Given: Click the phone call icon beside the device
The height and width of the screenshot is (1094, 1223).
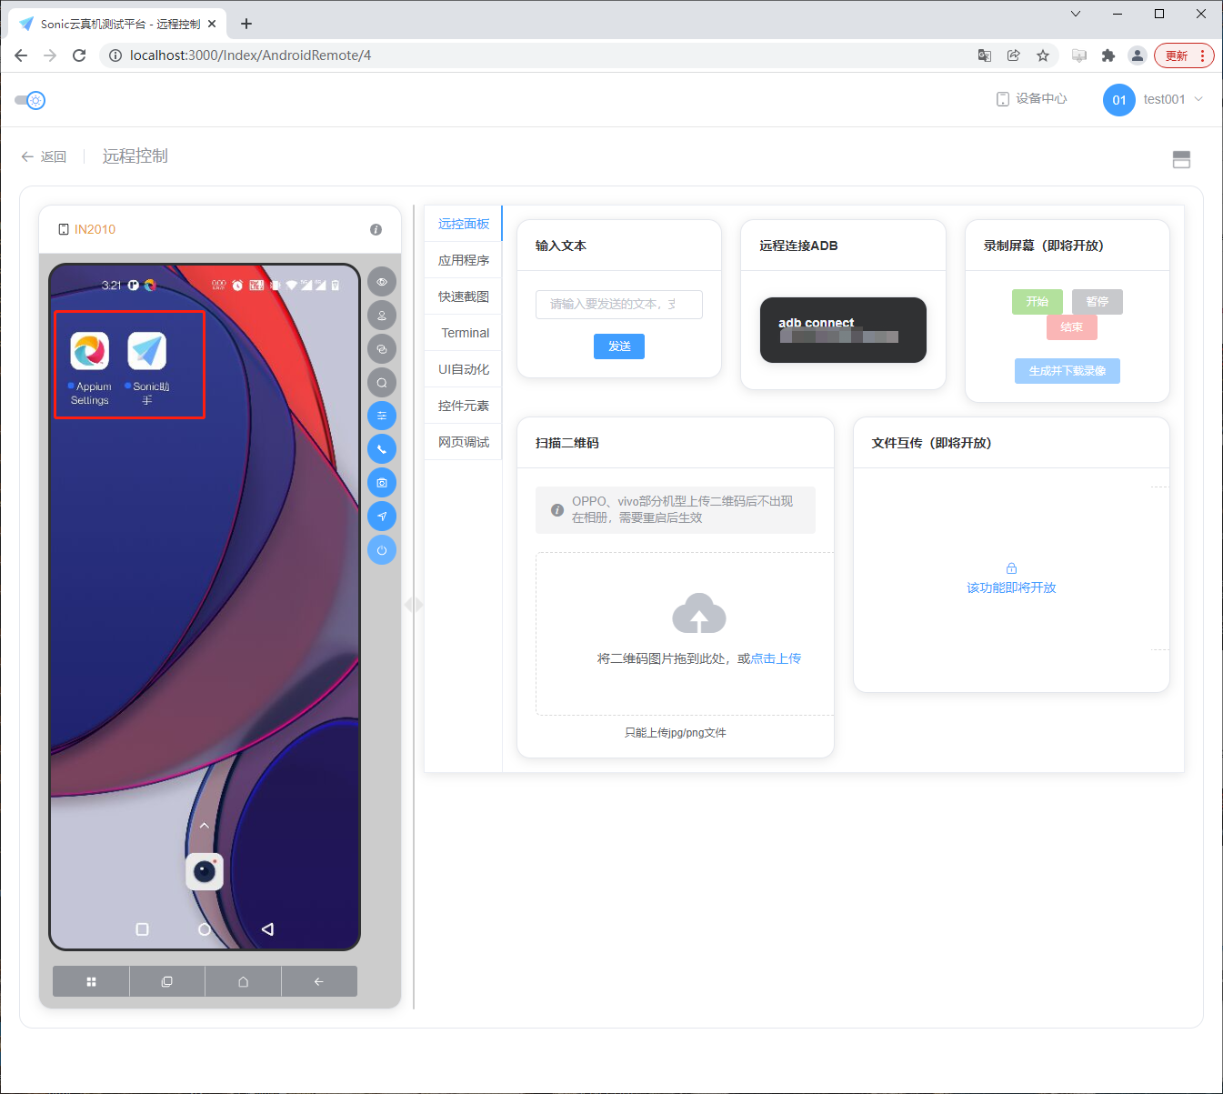Looking at the screenshot, I should 382,449.
